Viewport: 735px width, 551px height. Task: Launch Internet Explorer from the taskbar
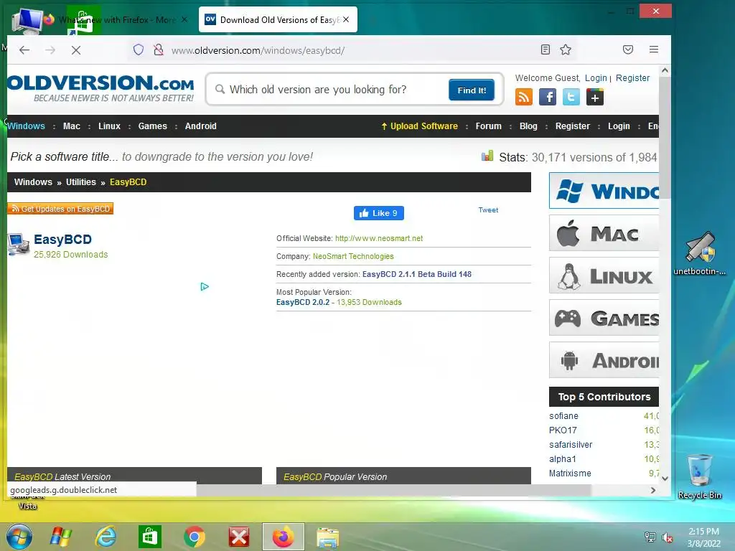pyautogui.click(x=106, y=537)
